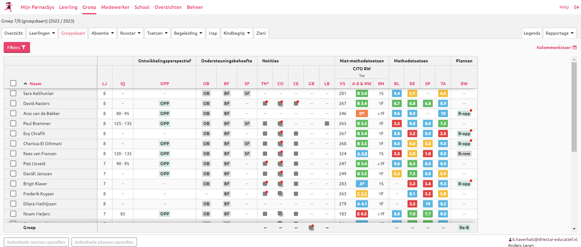581x247 pixels.
Task: Select the checkbox for Kees van Fransen
Action: pos(13,153)
